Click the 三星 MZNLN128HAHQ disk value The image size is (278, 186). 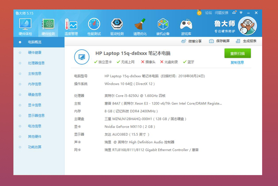pos(145,119)
